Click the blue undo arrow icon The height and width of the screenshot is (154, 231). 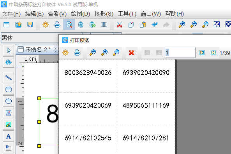(x=155, y=24)
